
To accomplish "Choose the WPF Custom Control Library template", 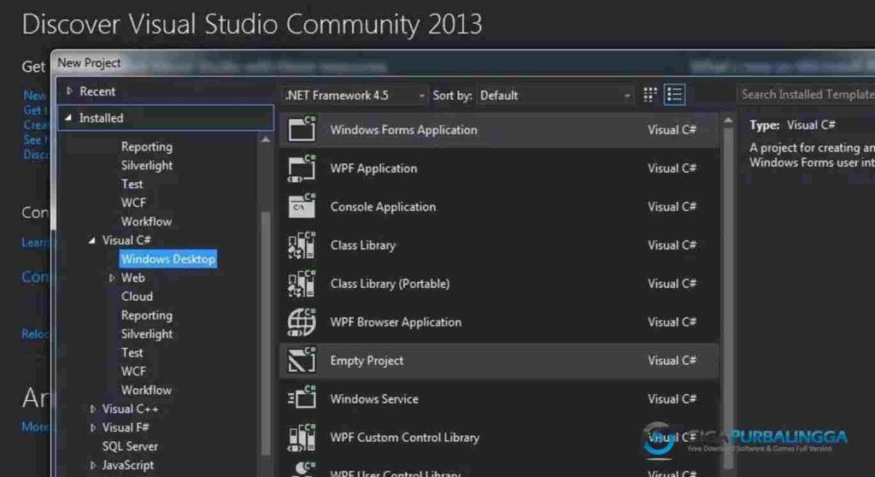I will 499,438.
